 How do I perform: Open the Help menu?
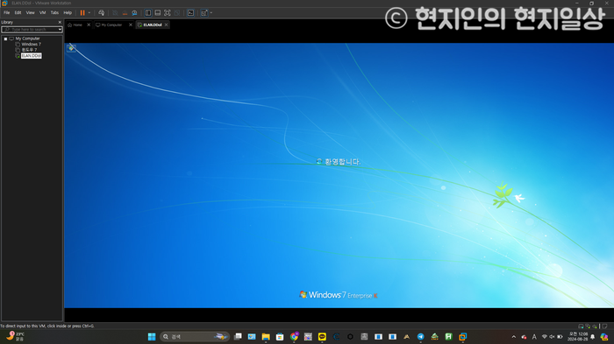coord(68,13)
